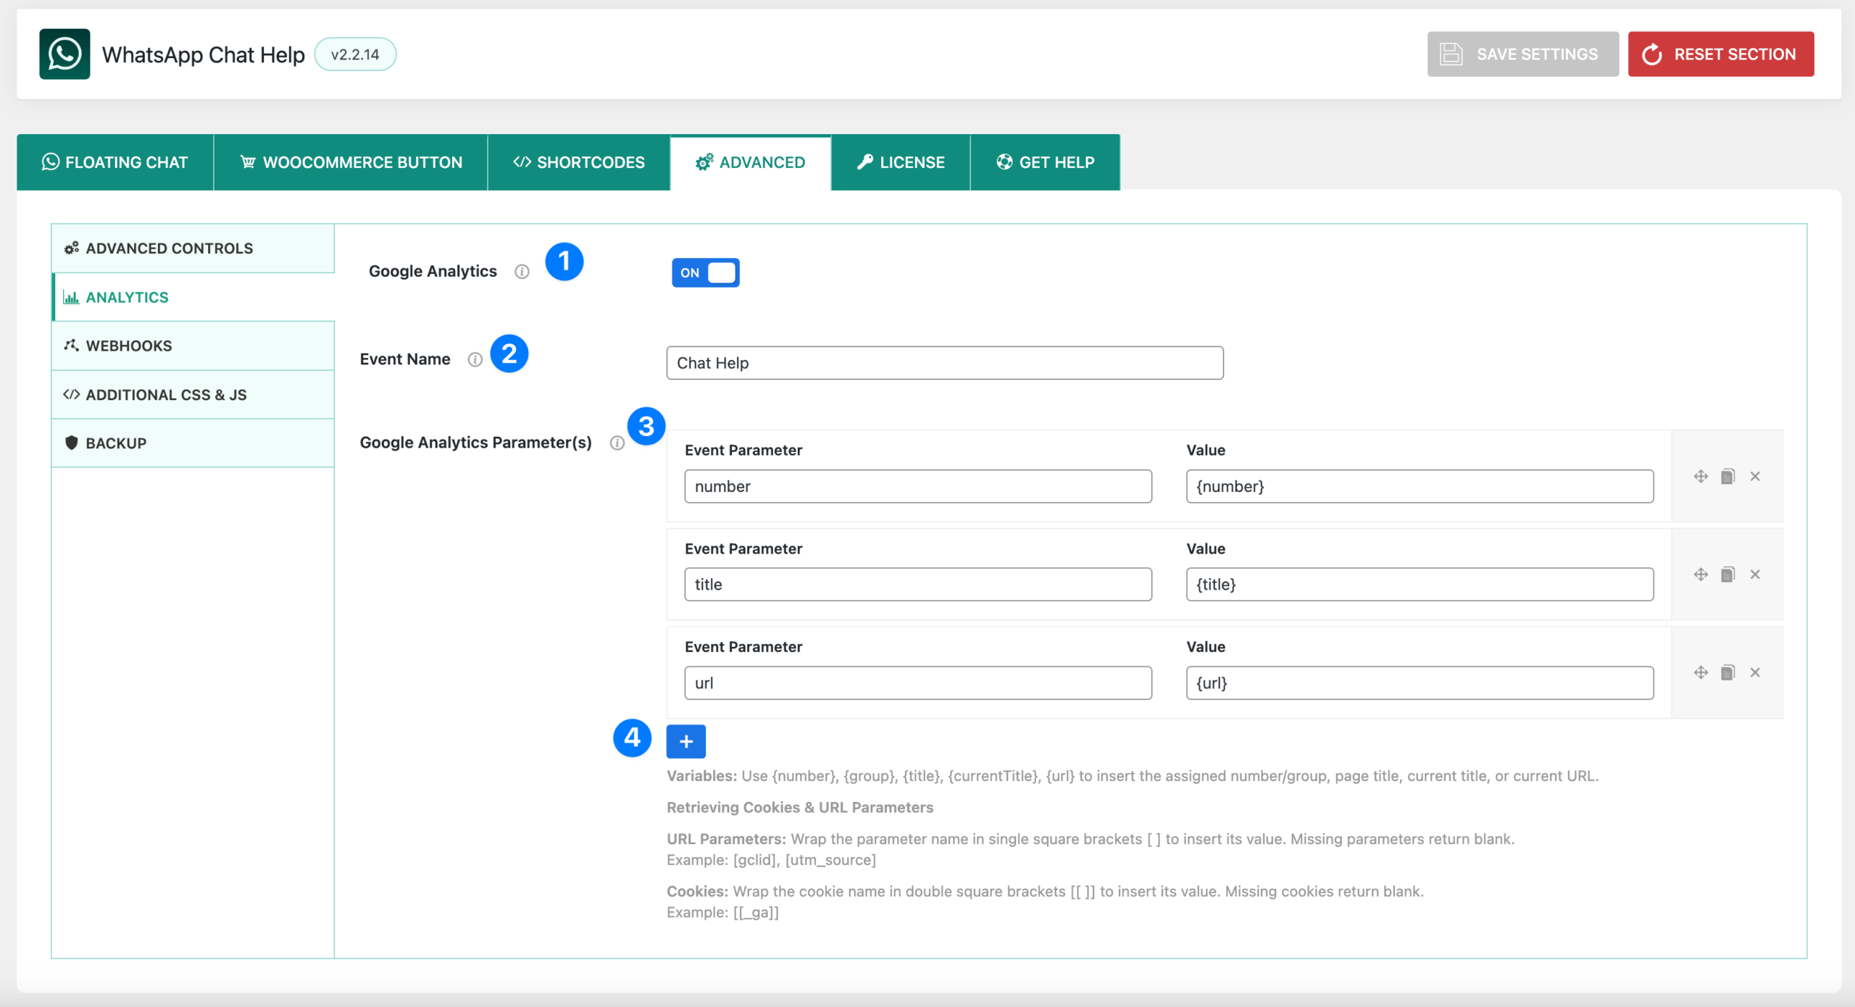Click the info icon next to Event Name

pos(475,359)
